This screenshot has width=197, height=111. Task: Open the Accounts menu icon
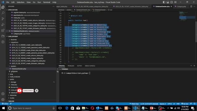pyautogui.click(x=3, y=94)
